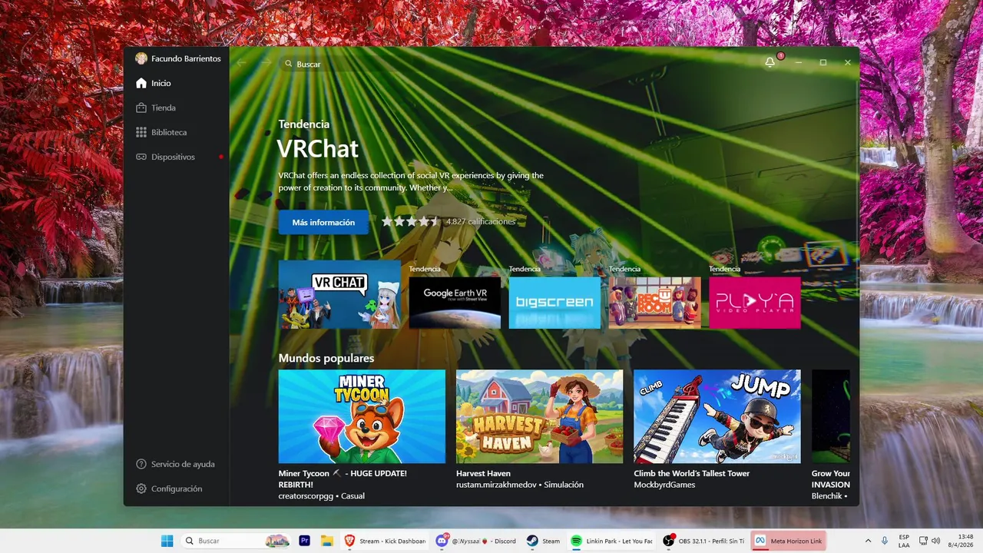Open Premiere Pro from the taskbar
This screenshot has width=983, height=553.
[304, 541]
